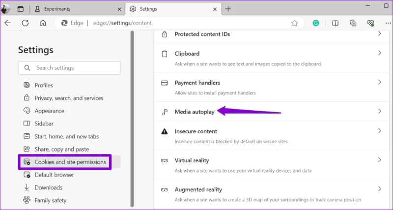Go to the home page
The image size is (393, 210).
coord(43,23)
